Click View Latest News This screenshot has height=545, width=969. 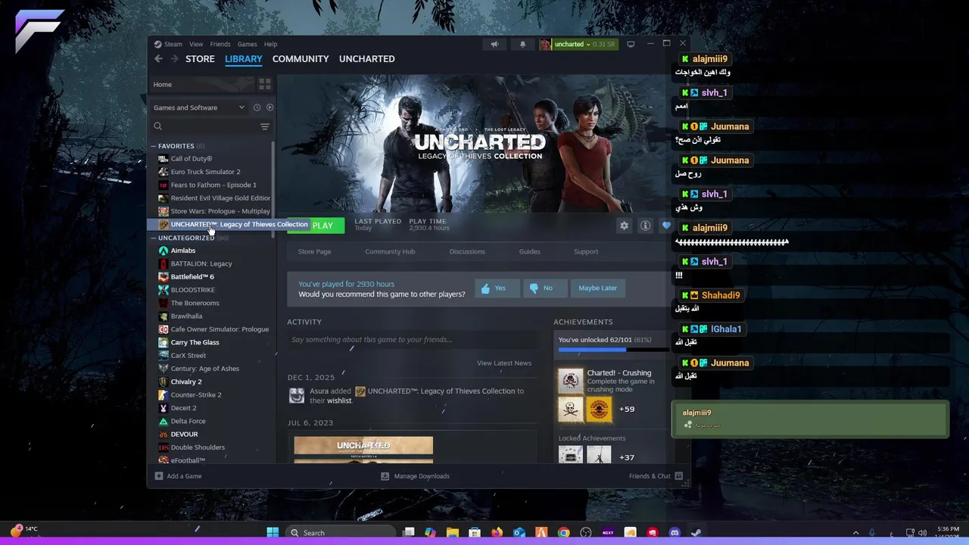(x=504, y=363)
